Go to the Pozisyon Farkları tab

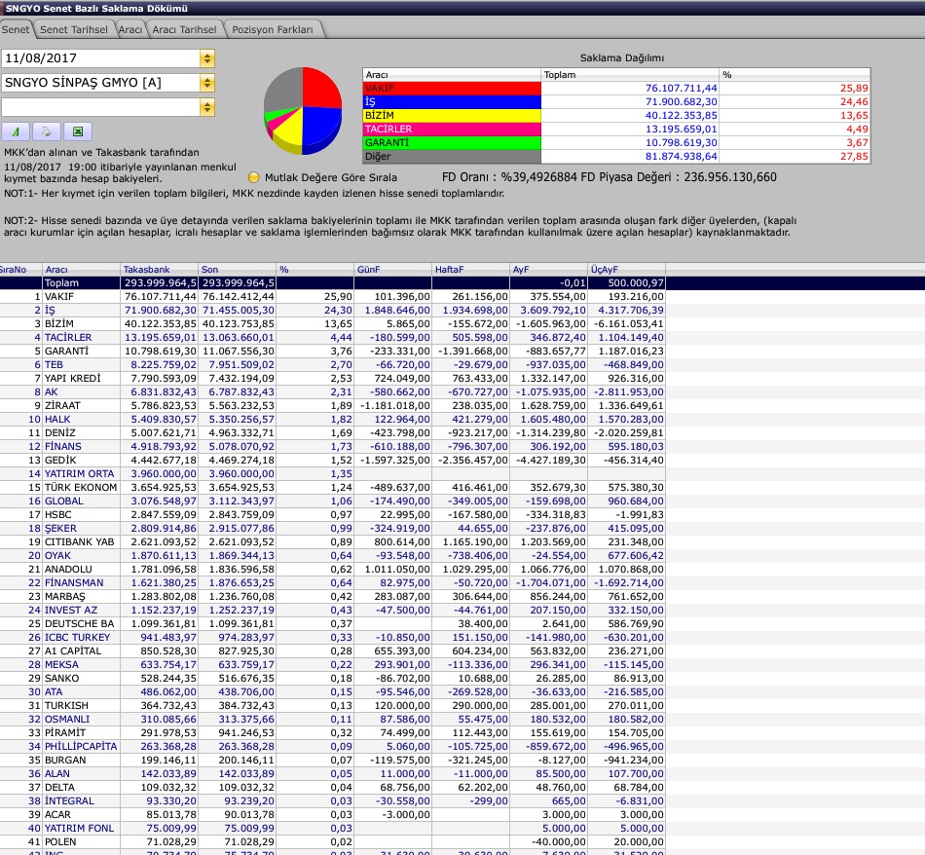273,29
